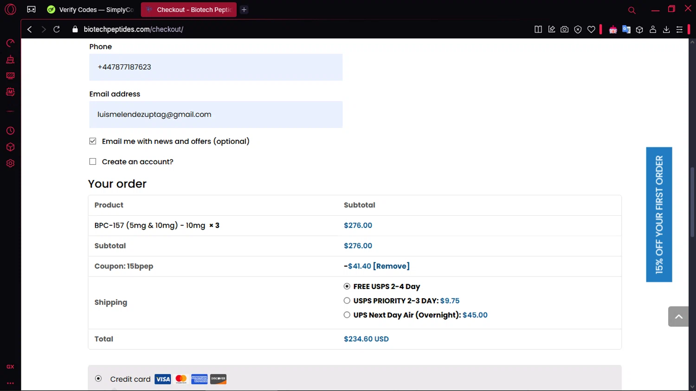Click the Coupon: 15bpep label
696x391 pixels.
click(x=124, y=266)
